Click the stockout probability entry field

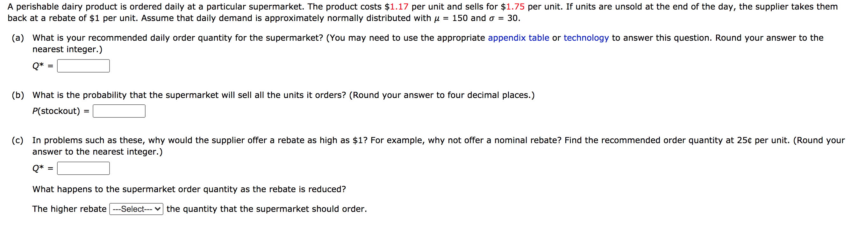tap(119, 111)
